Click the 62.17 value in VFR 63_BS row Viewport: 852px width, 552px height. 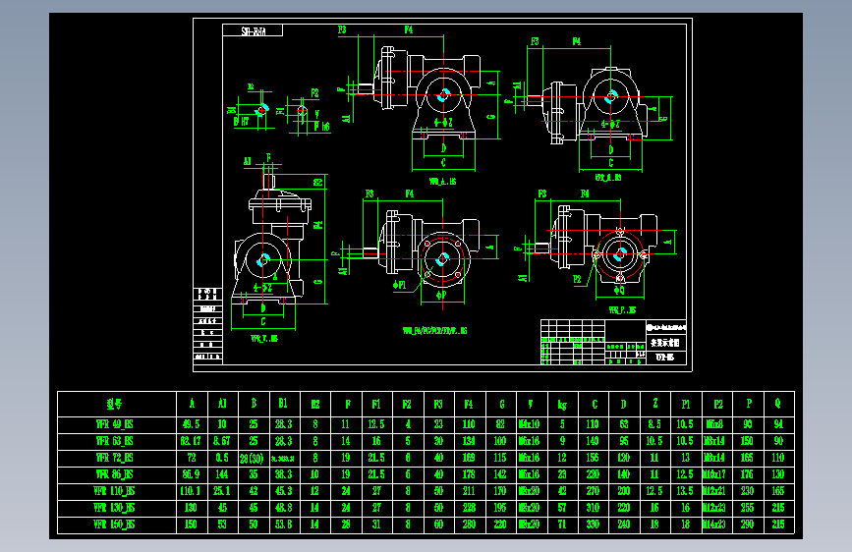[x=192, y=441]
